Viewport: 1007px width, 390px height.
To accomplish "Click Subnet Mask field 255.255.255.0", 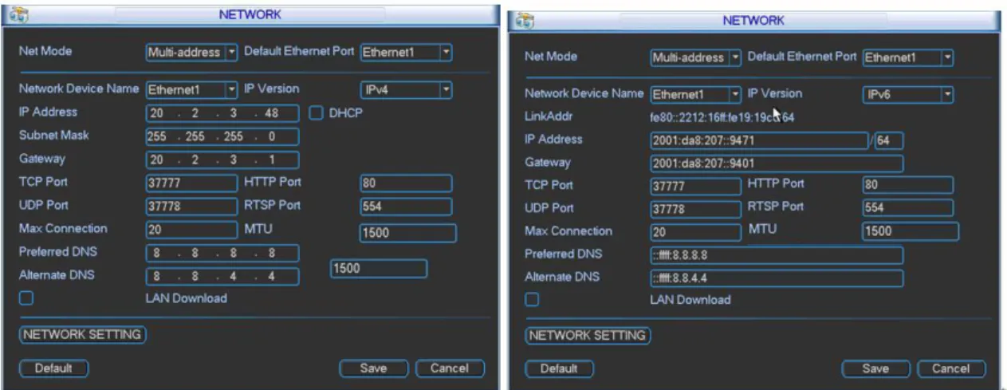I will (222, 136).
